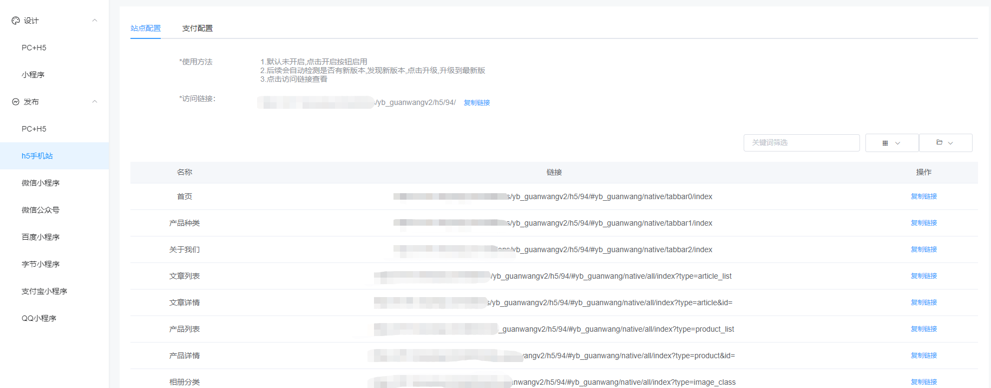The height and width of the screenshot is (388, 991).
Task: Switch to the 支付配置 tab
Action: 198,28
